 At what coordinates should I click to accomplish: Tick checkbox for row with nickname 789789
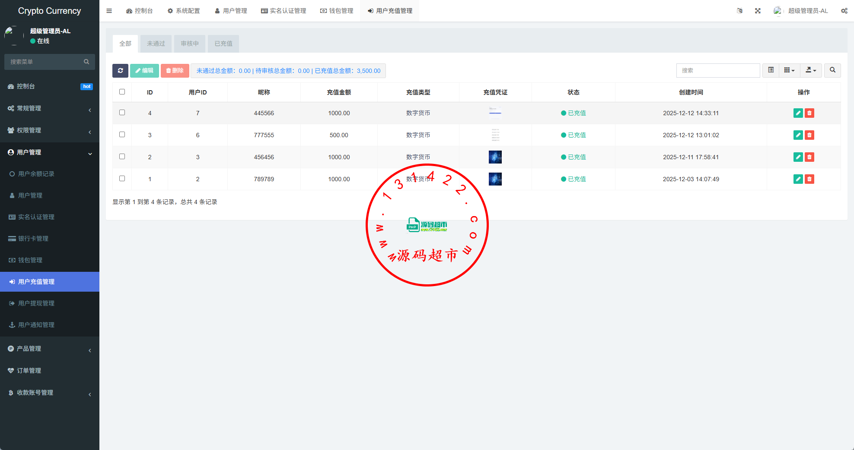(122, 179)
